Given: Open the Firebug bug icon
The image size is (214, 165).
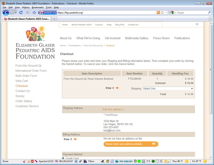Looking at the screenshot, I should 80,161.
